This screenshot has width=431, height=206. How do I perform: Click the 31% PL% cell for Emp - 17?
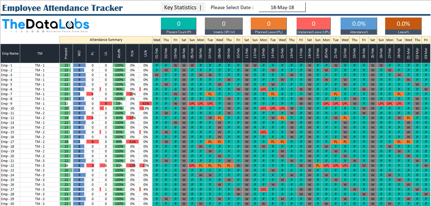(x=132, y=142)
